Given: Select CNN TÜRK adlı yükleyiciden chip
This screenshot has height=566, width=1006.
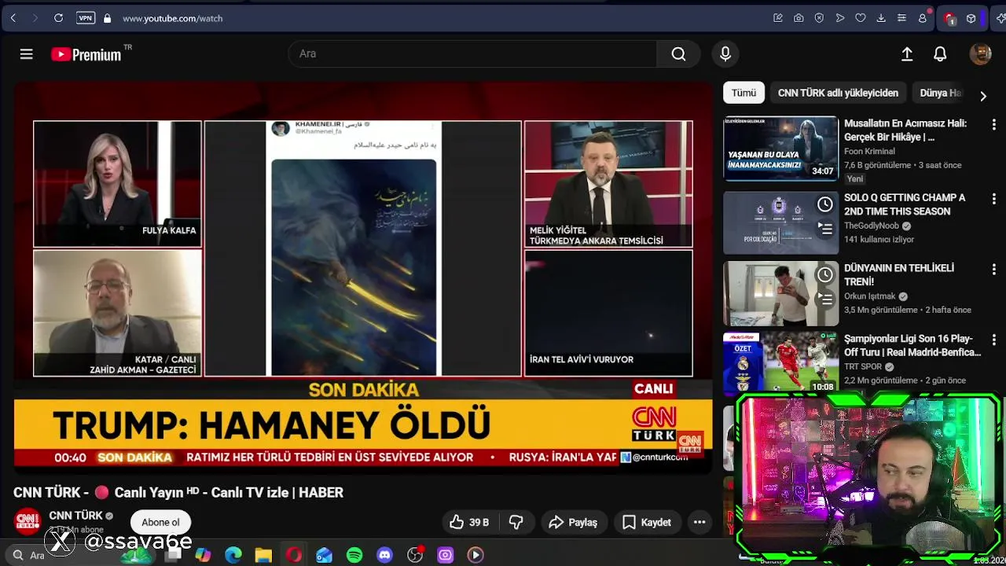Looking at the screenshot, I should click(x=838, y=93).
